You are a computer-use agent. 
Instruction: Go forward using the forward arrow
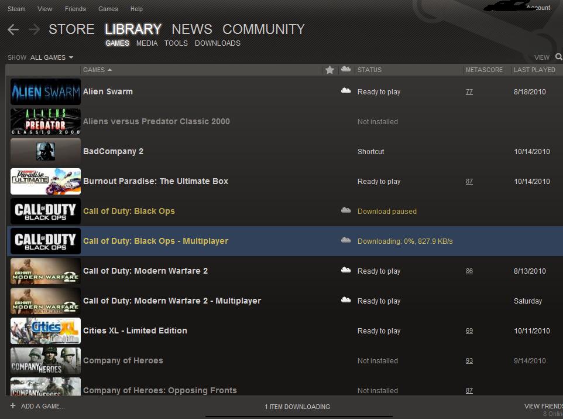pyautogui.click(x=34, y=29)
